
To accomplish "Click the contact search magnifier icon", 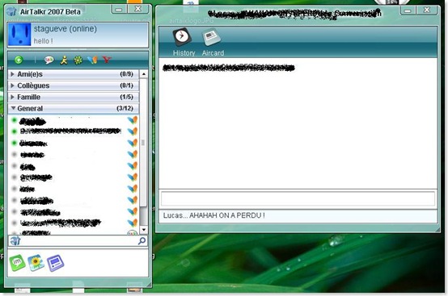I will 142,240.
